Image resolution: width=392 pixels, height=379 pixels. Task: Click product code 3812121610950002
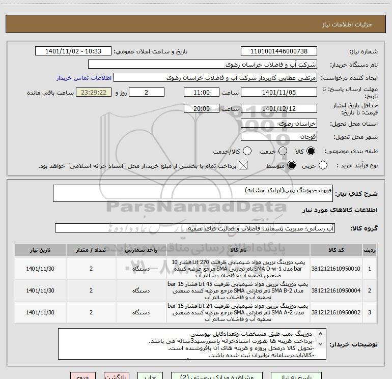click(x=336, y=312)
